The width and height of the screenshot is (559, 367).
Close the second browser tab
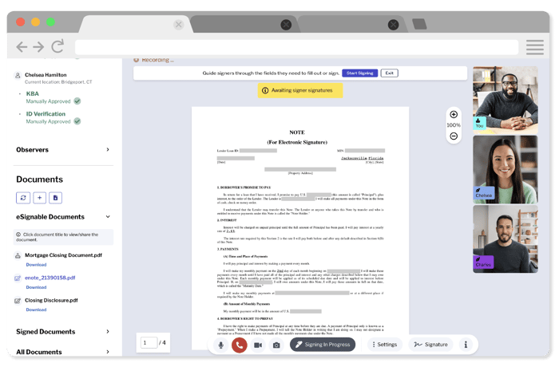pos(286,25)
